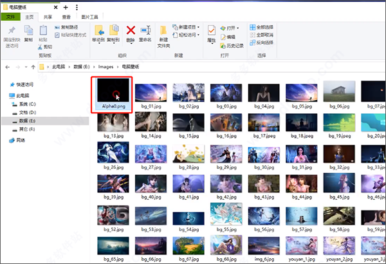Switch to the 主页 (Home) ribbon tab
This screenshot has width=386, height=264.
tap(30, 17)
